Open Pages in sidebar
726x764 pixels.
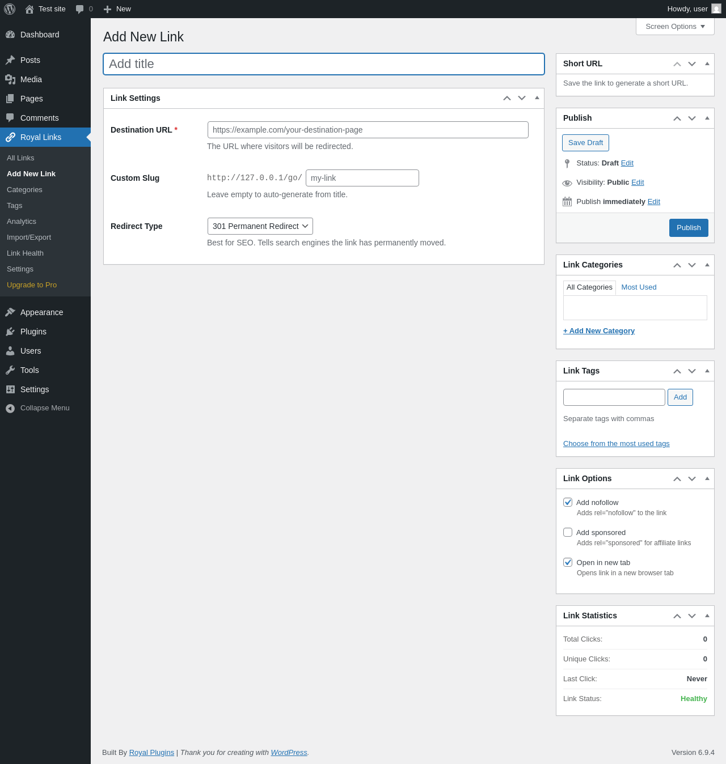click(45, 99)
